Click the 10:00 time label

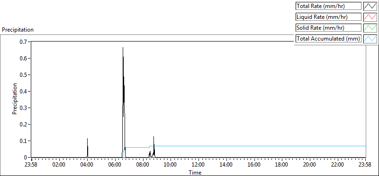171,165
